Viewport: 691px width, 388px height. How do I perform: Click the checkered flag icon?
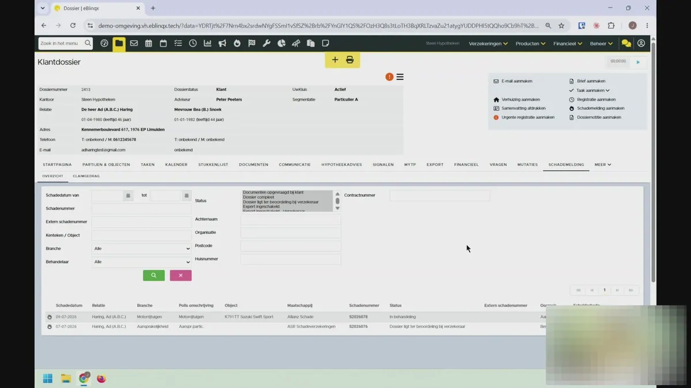click(252, 43)
